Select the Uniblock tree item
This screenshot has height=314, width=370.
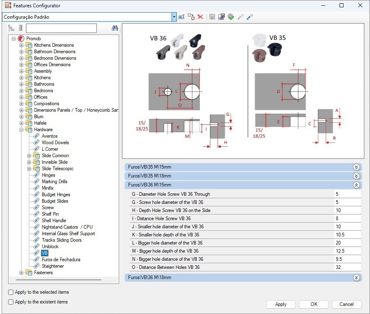[x=50, y=247]
